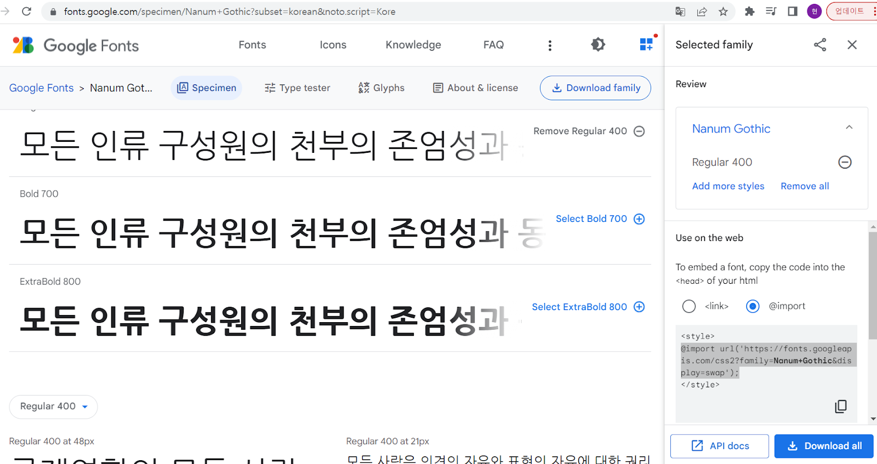The height and width of the screenshot is (464, 877).
Task: Toggle the browser side panel icon
Action: coord(792,12)
